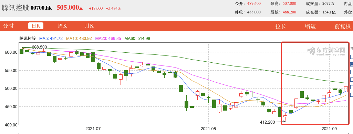Click the 拉长 stretch chart button
Screen dimensions: 353x134
coord(281,26)
